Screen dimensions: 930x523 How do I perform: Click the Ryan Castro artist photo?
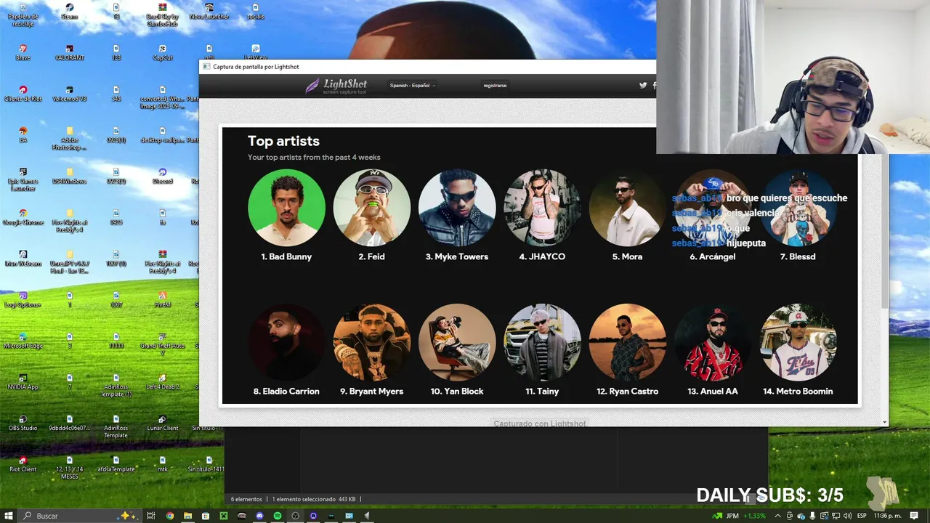627,342
